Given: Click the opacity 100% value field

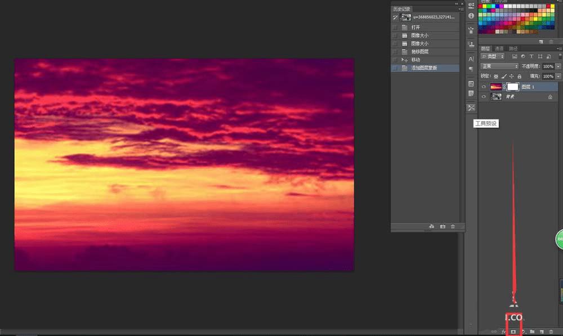Looking at the screenshot, I should tap(548, 66).
